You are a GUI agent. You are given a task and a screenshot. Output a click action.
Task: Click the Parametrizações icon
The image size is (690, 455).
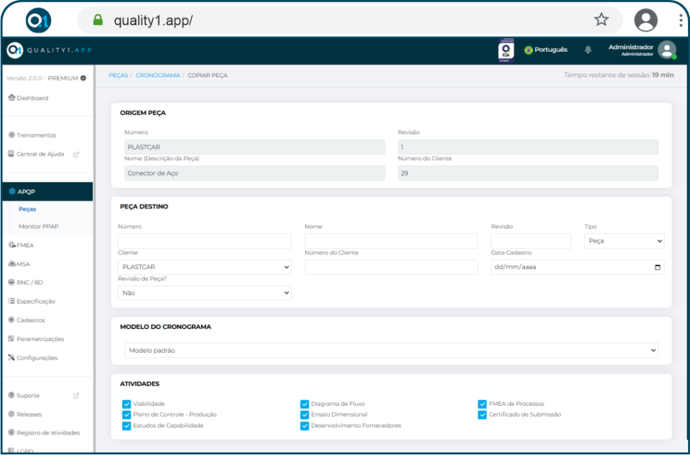click(x=12, y=339)
